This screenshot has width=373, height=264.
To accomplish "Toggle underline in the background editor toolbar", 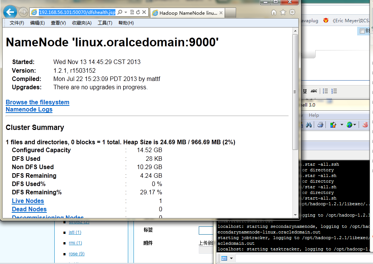I will tap(305, 91).
